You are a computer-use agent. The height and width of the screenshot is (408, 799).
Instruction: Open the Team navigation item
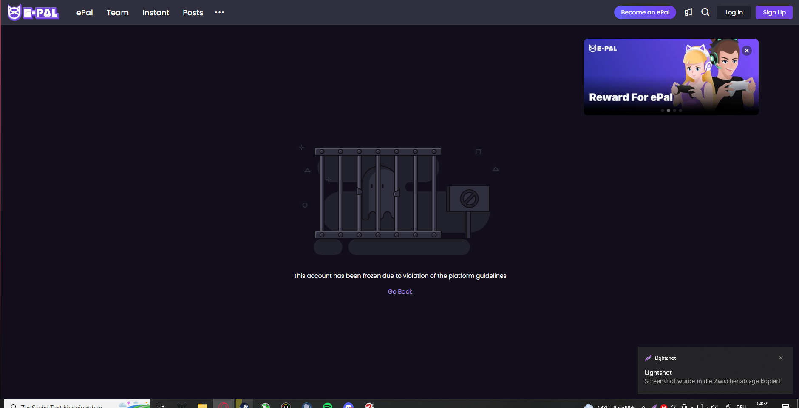(x=118, y=13)
